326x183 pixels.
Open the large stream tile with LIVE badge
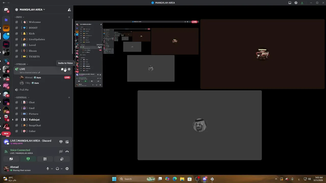coord(137,54)
